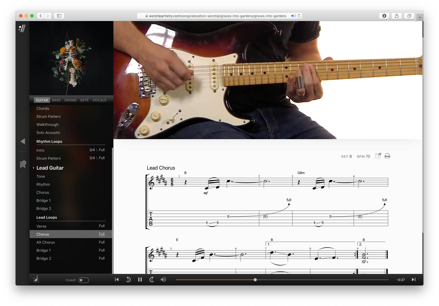Collapse the Lead Guitar section
This screenshot has height=306, width=439.
click(x=34, y=168)
